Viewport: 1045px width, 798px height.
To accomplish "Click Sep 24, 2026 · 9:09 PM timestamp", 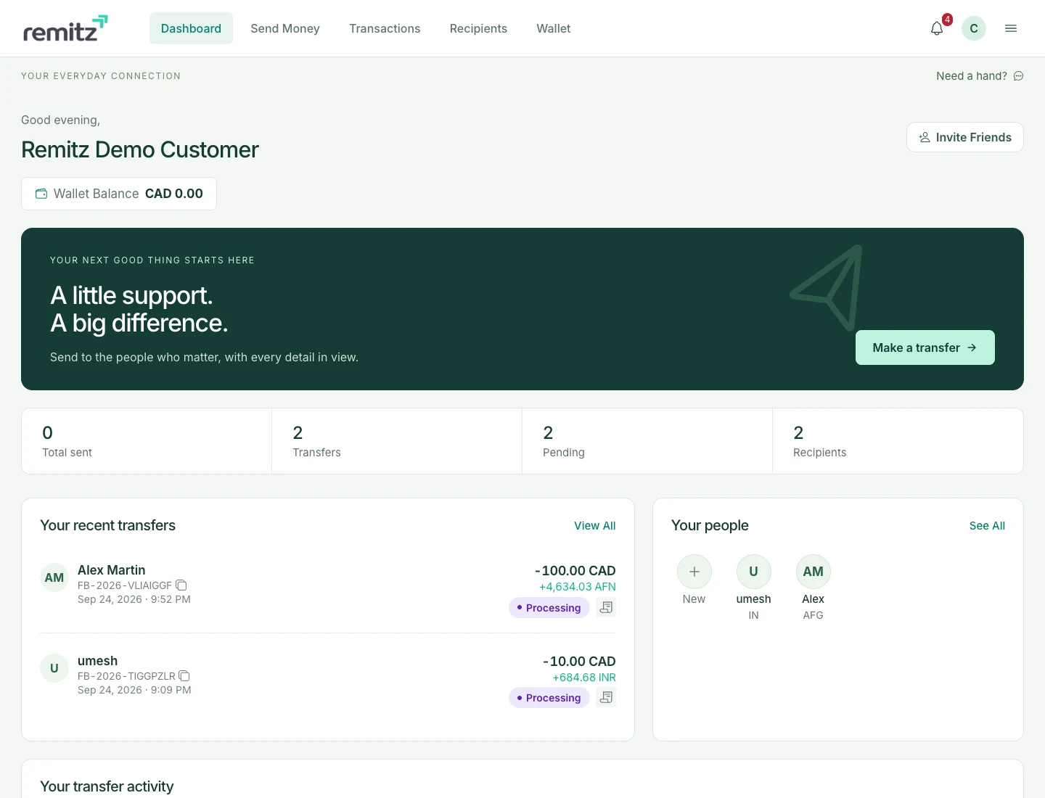I will (x=134, y=690).
